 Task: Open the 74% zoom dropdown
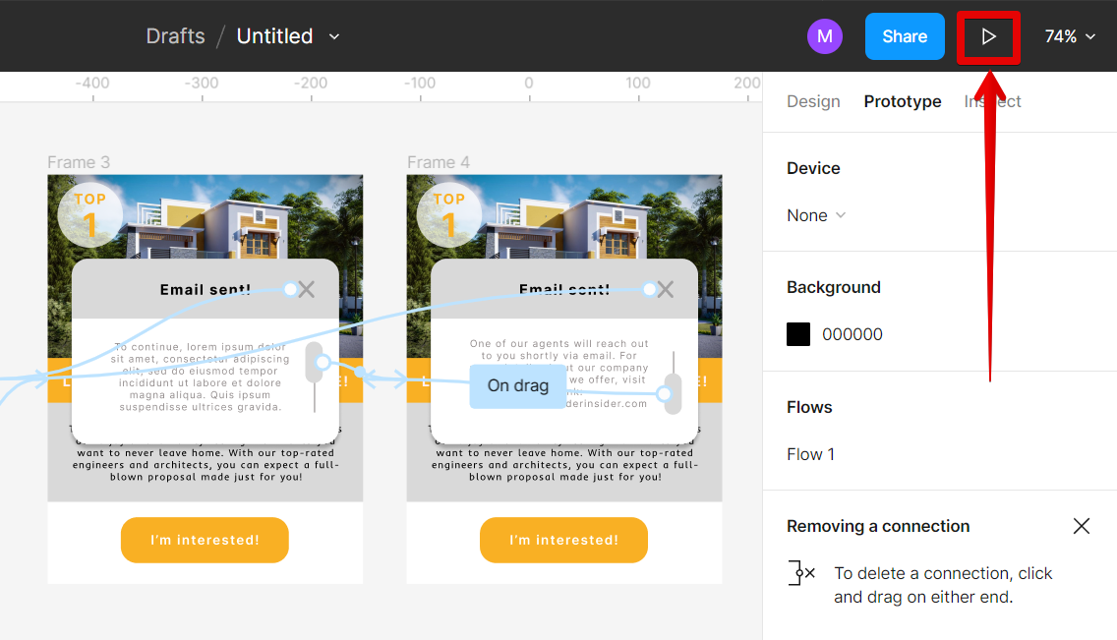[1069, 37]
